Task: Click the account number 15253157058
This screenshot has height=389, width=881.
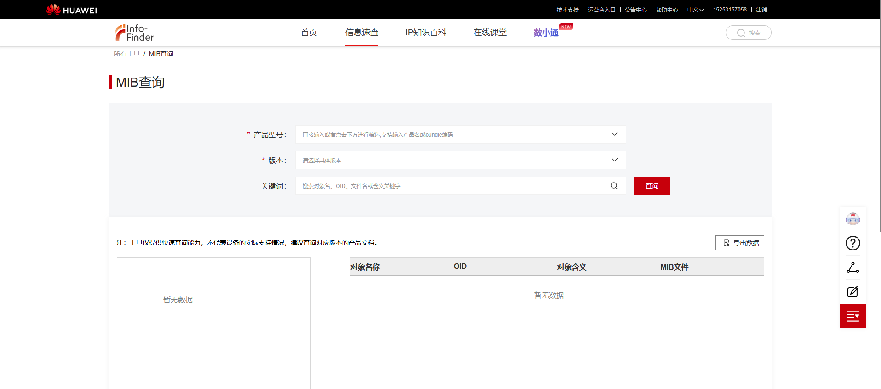Action: [730, 10]
